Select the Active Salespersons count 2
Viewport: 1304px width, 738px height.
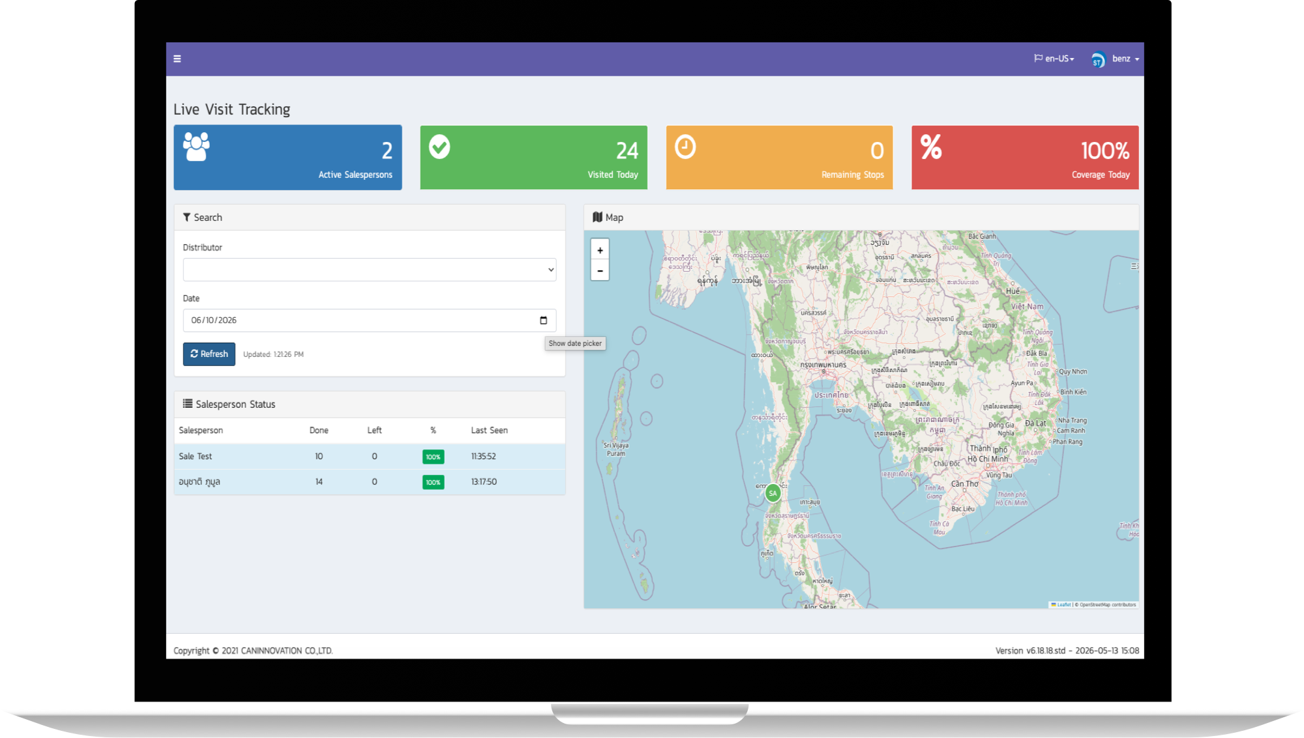click(387, 151)
